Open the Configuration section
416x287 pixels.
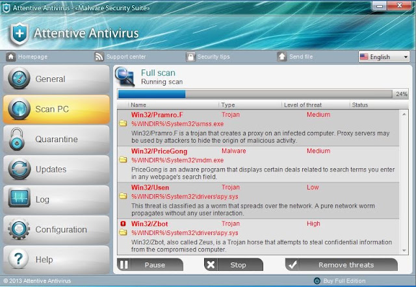click(x=57, y=229)
